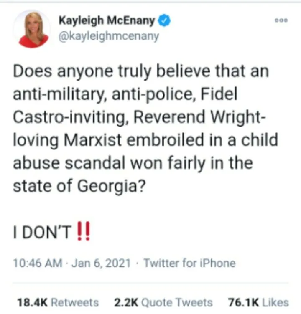Click the "I DON'T" text line
The width and height of the screenshot is (301, 314).
[42, 232]
